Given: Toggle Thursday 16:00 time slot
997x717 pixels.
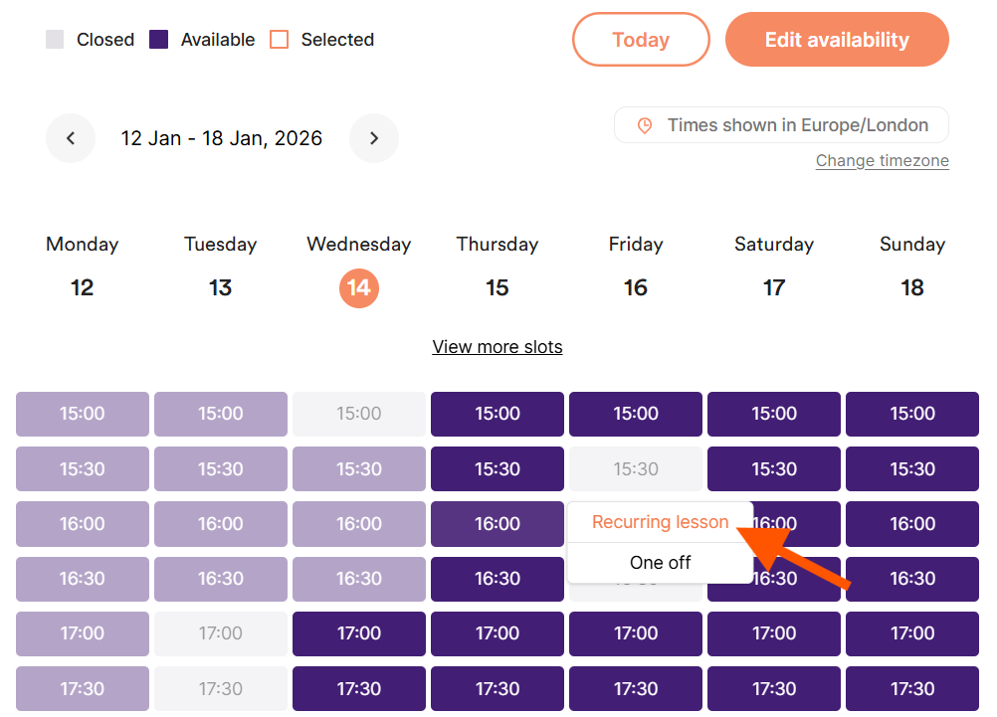Looking at the screenshot, I should [498, 524].
